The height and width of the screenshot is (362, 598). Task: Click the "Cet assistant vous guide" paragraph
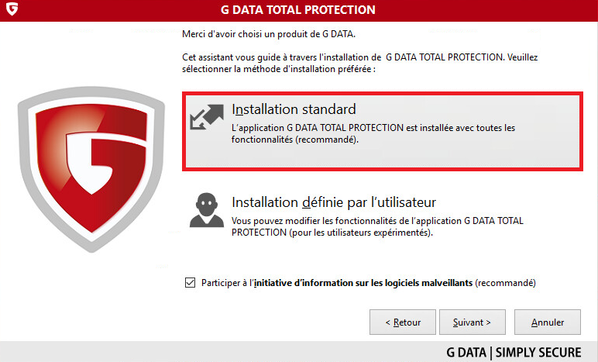[359, 63]
